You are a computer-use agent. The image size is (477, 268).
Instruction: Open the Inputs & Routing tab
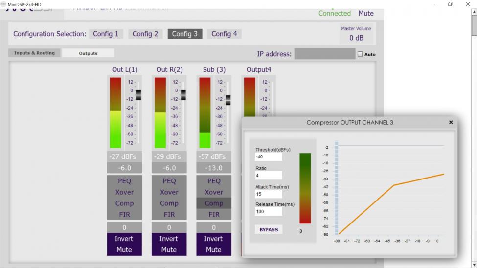pyautogui.click(x=34, y=53)
